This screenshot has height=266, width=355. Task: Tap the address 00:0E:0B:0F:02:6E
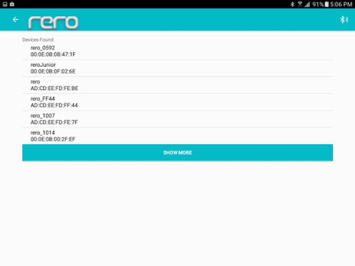[53, 72]
